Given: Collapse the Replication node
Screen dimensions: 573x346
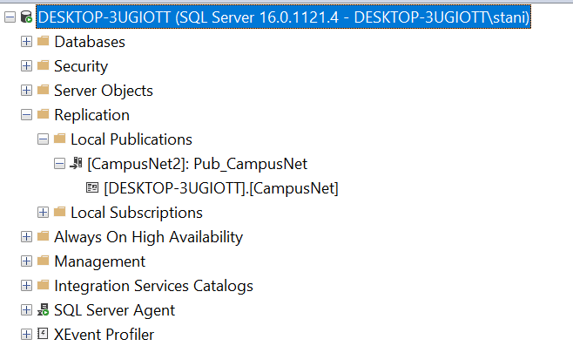Looking at the screenshot, I should [x=26, y=114].
